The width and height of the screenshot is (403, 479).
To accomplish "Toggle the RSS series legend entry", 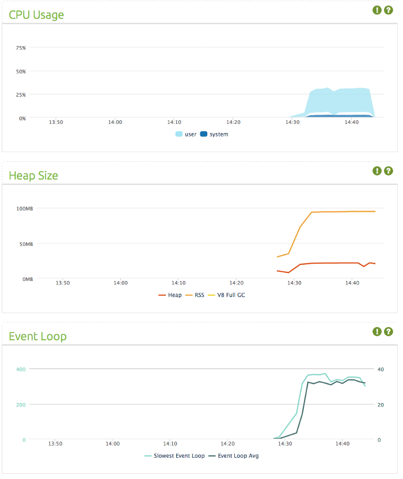I will click(195, 295).
